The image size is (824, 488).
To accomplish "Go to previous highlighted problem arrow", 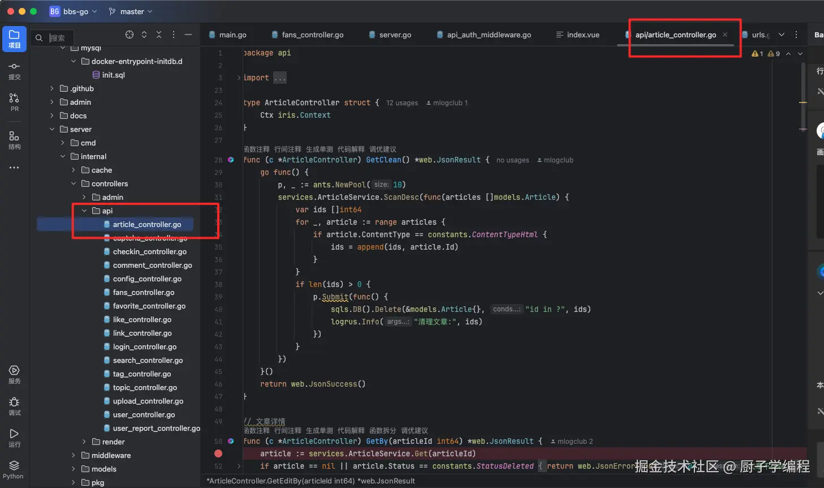I will tap(788, 54).
